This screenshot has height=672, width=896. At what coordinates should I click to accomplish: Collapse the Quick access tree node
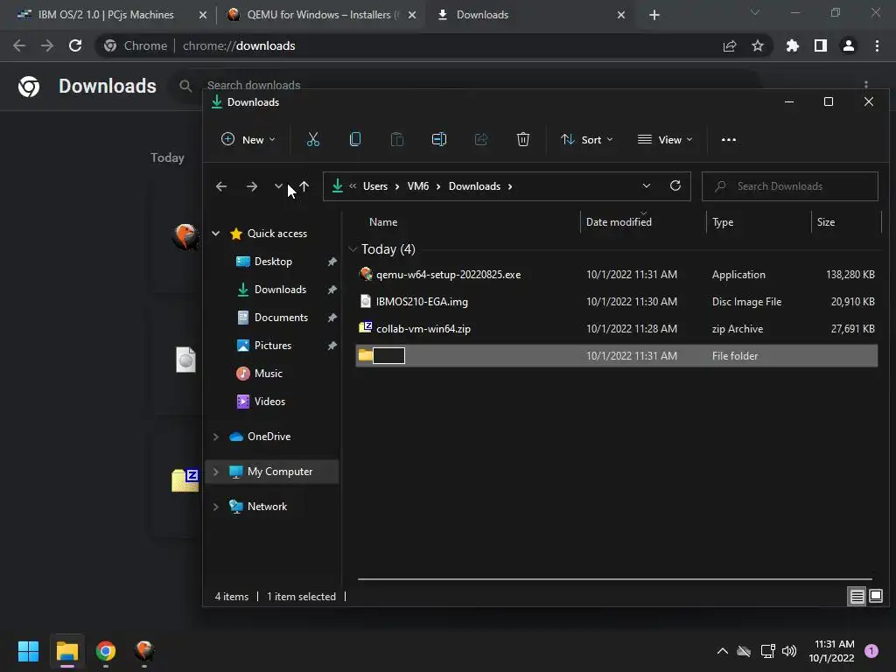pyautogui.click(x=216, y=233)
